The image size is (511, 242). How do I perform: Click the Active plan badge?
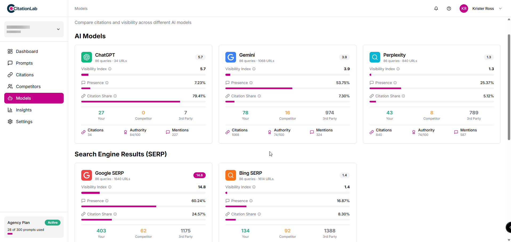point(52,222)
